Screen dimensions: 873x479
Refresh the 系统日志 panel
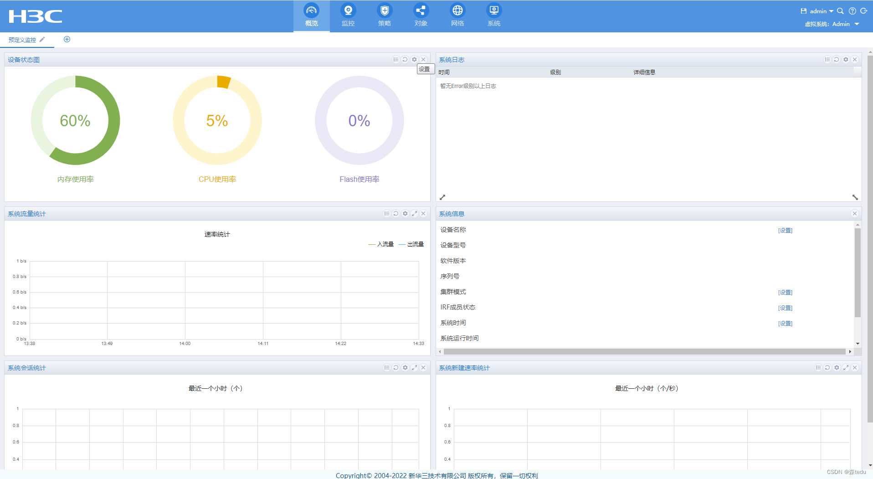click(837, 59)
